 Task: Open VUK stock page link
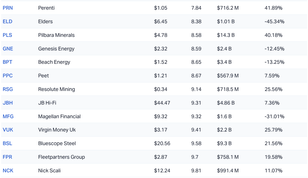8,130
